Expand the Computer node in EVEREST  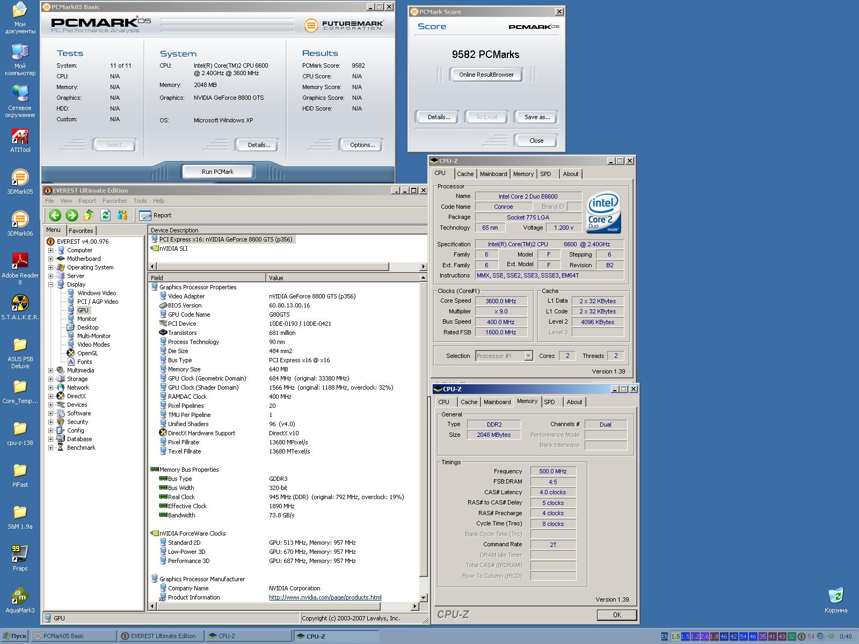click(51, 250)
